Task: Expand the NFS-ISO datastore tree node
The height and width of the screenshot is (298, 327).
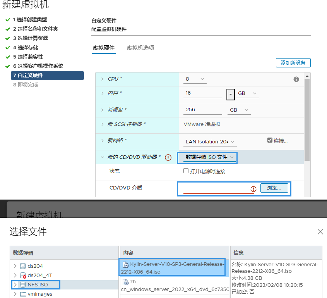Action: (x=15, y=285)
